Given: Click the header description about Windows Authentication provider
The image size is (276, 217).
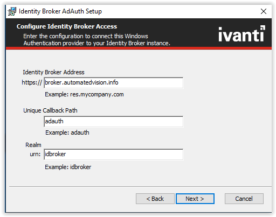Looking at the screenshot, I should tap(96, 40).
